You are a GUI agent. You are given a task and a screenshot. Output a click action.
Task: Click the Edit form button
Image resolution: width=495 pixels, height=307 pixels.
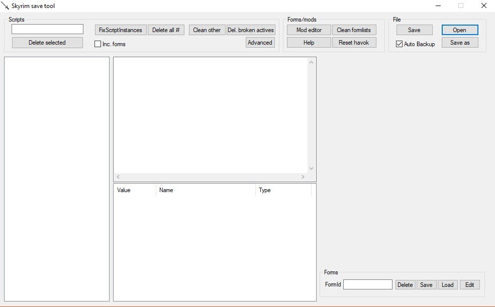[x=470, y=284]
